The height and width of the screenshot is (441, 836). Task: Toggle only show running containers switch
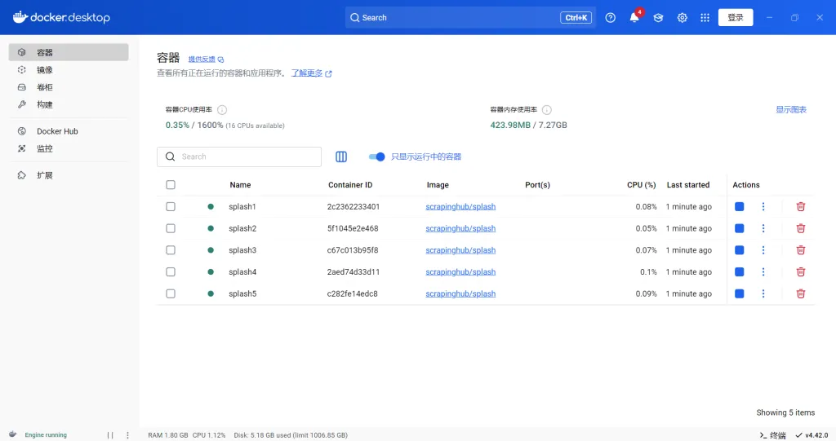click(x=376, y=157)
